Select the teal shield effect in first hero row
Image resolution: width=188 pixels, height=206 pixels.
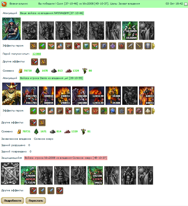[86, 46]
